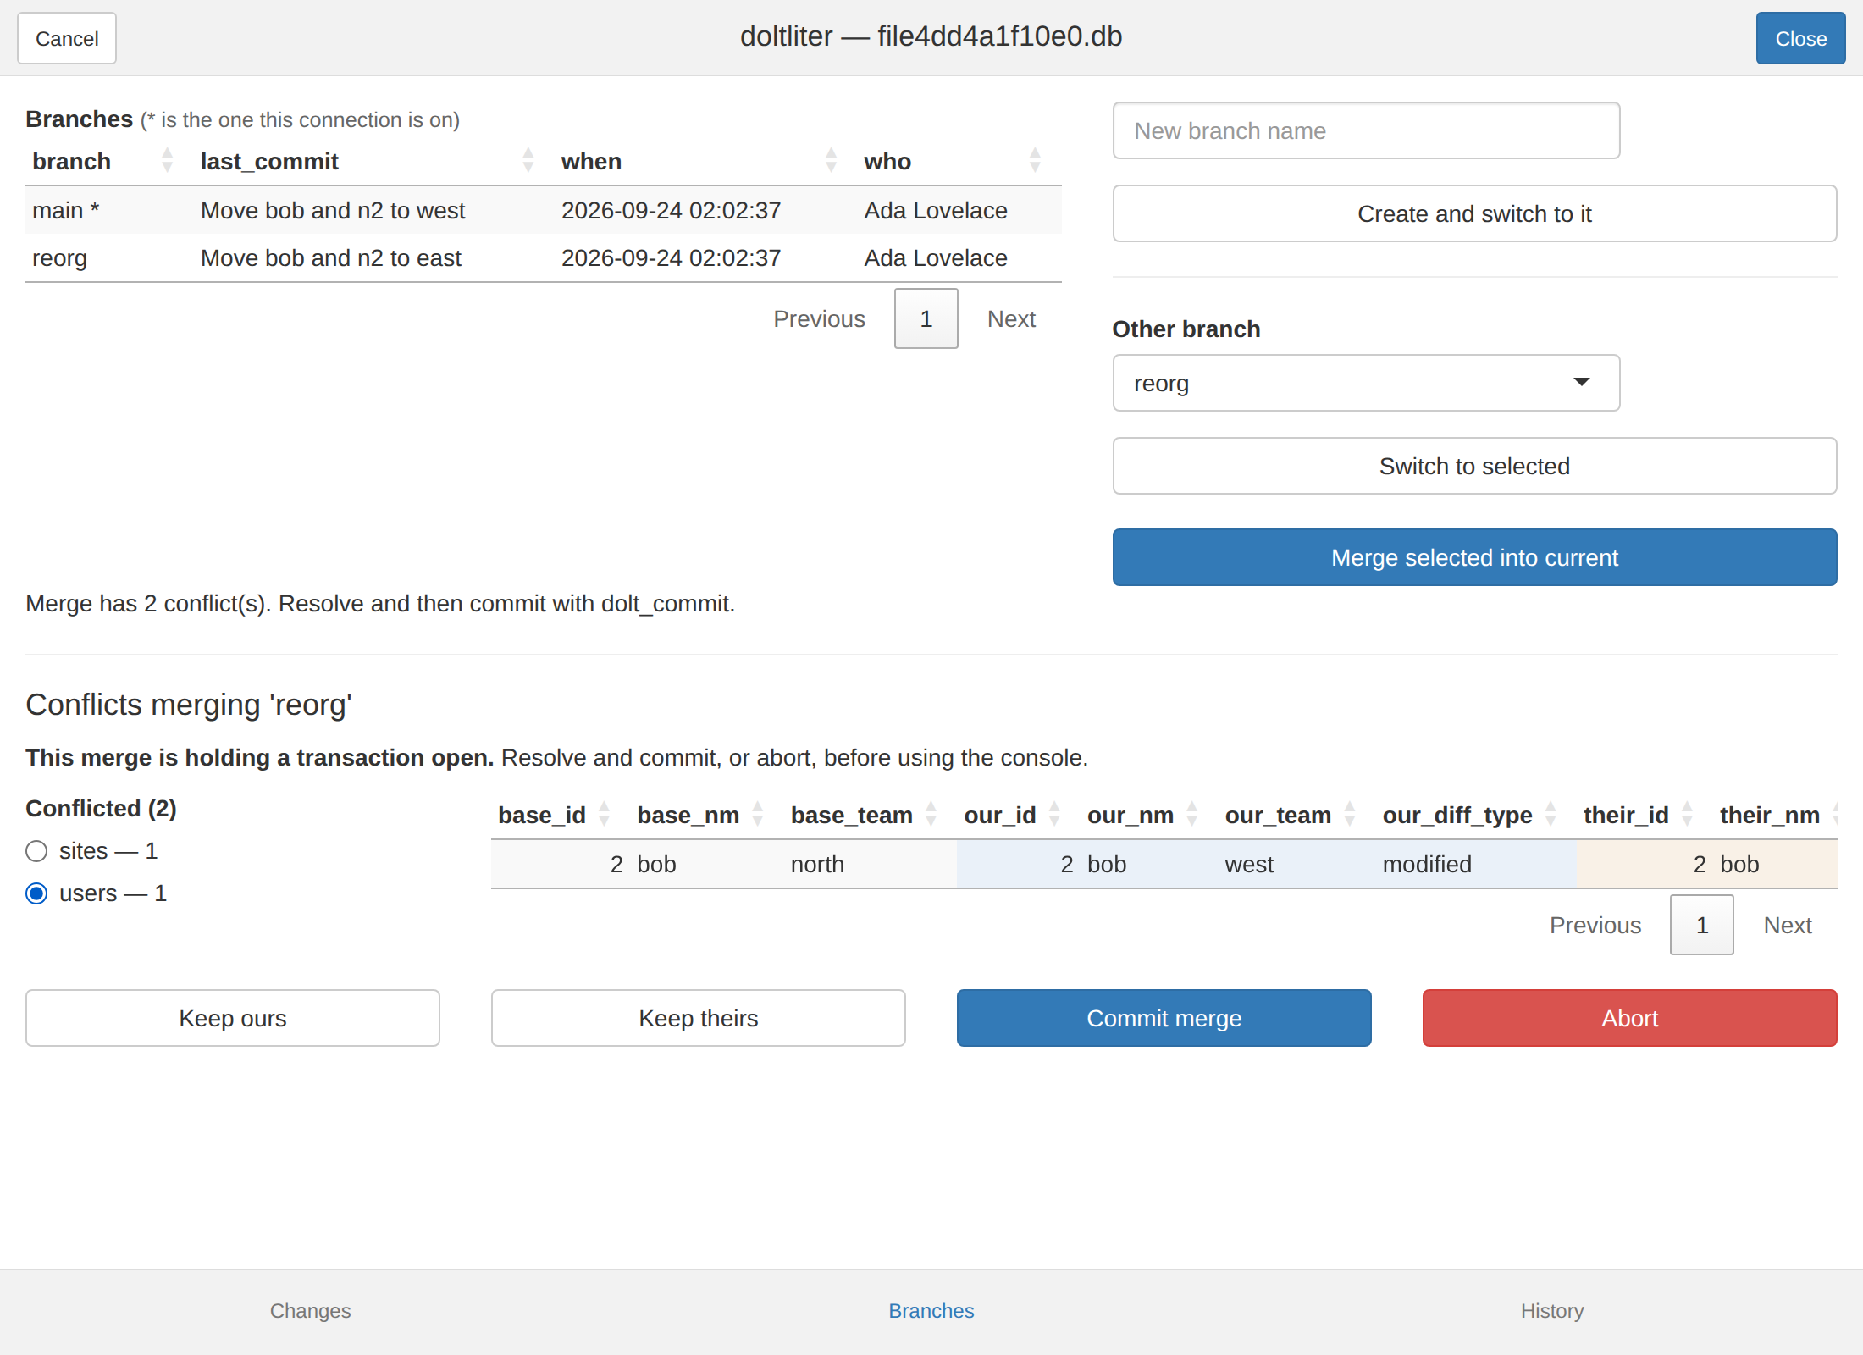Click page 1 in branches pagination
This screenshot has height=1355, width=1863.
point(926,318)
